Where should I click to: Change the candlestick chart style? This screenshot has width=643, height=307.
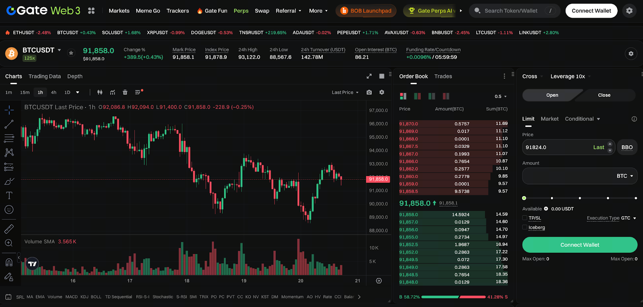100,92
